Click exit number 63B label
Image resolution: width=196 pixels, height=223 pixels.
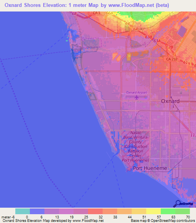pos(149,37)
